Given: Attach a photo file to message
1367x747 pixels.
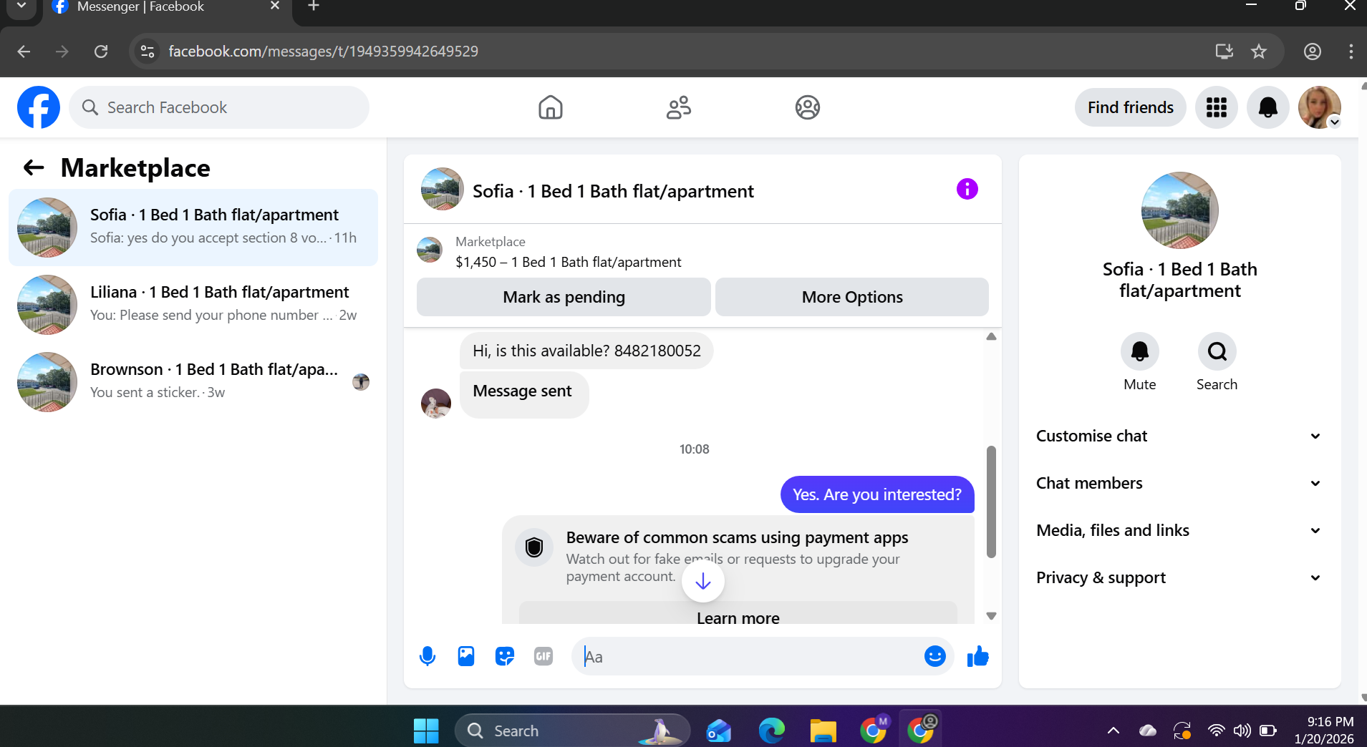Looking at the screenshot, I should pos(466,656).
